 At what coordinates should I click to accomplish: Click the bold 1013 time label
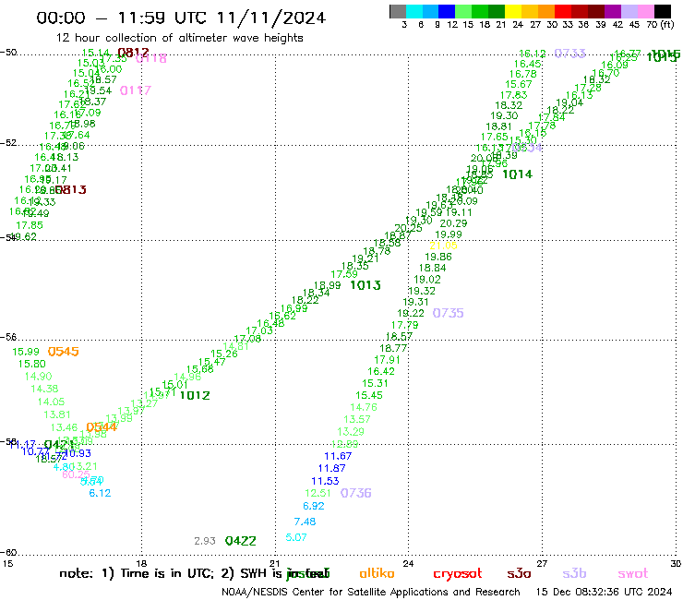tap(365, 285)
